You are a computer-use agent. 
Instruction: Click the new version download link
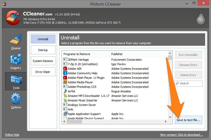[181, 135]
